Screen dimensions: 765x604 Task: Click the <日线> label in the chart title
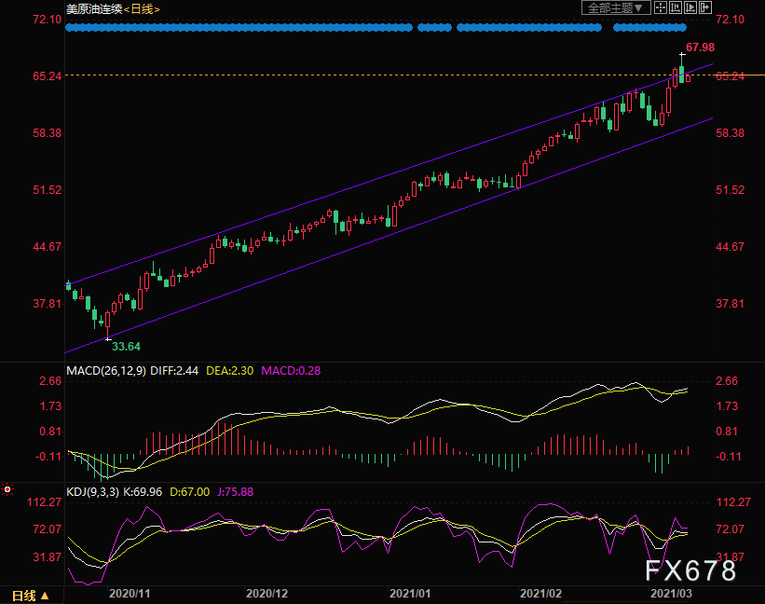[142, 8]
